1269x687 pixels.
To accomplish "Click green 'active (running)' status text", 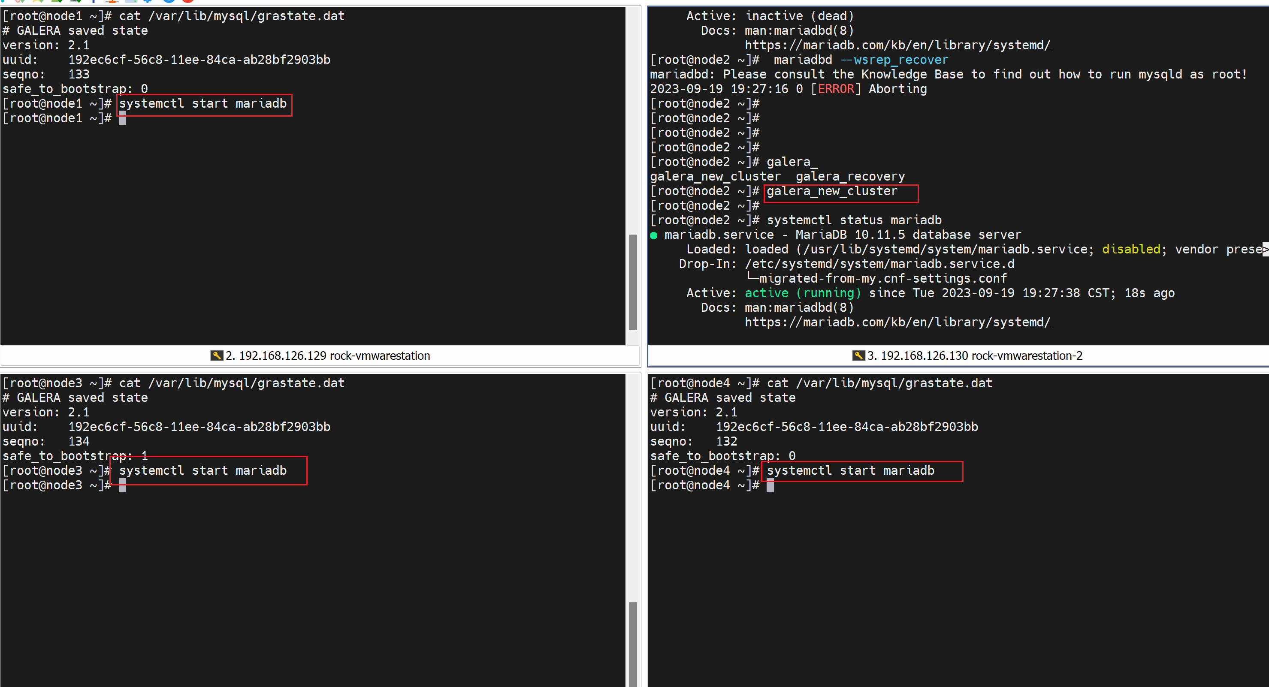I will [803, 293].
